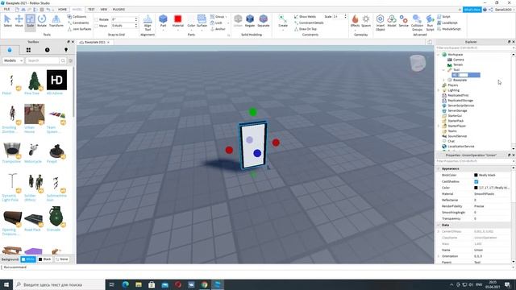Switch to the PLUGINS ribbon tab
Viewport: 516px width, 290px height.
[x=119, y=10]
